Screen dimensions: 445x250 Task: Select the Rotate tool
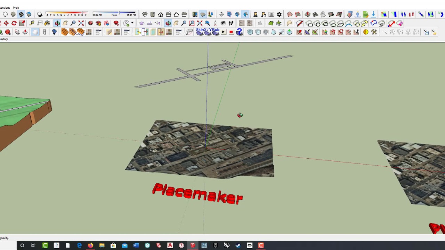pyautogui.click(x=14, y=23)
